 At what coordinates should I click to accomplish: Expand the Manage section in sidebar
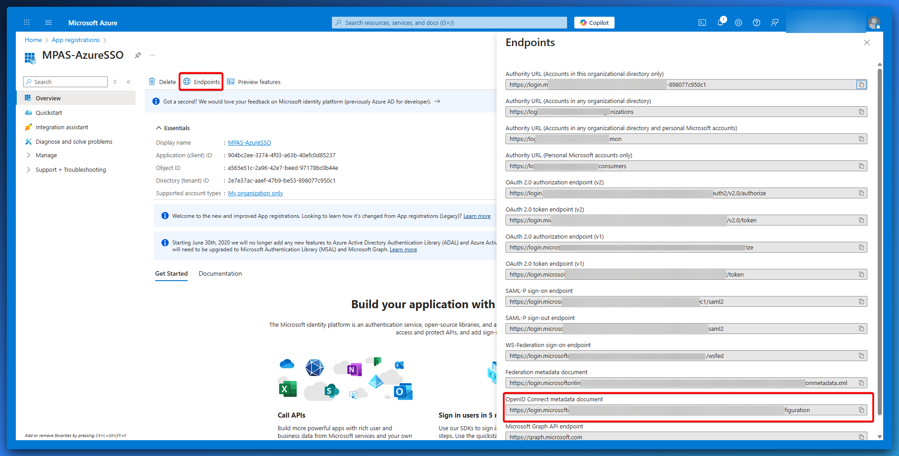tap(28, 155)
